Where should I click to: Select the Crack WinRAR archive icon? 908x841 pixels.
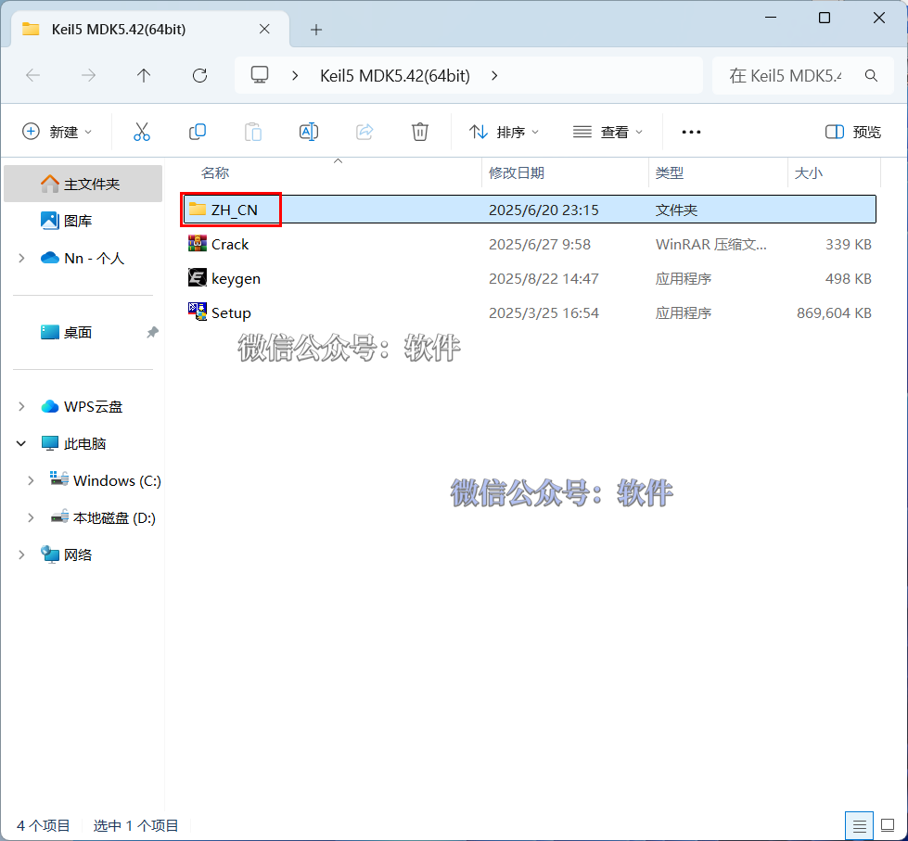198,244
